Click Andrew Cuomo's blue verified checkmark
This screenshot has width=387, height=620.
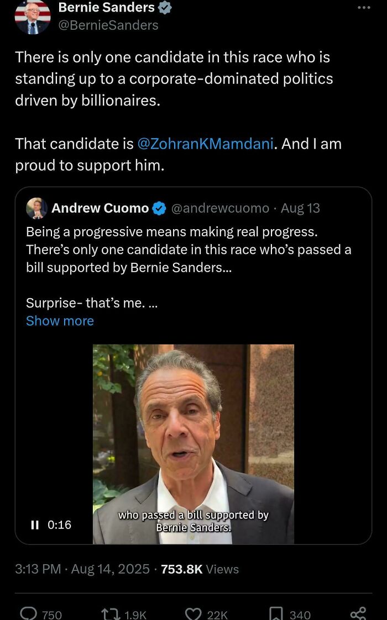(159, 208)
